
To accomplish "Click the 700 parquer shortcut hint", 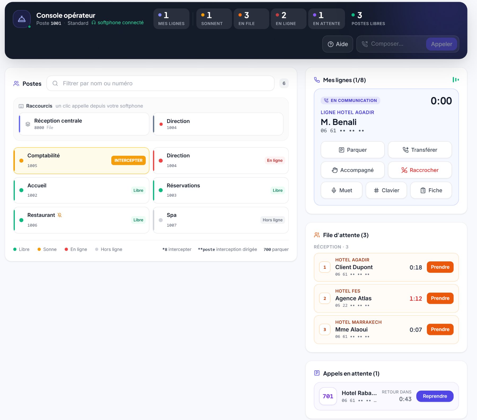I will point(276,249).
